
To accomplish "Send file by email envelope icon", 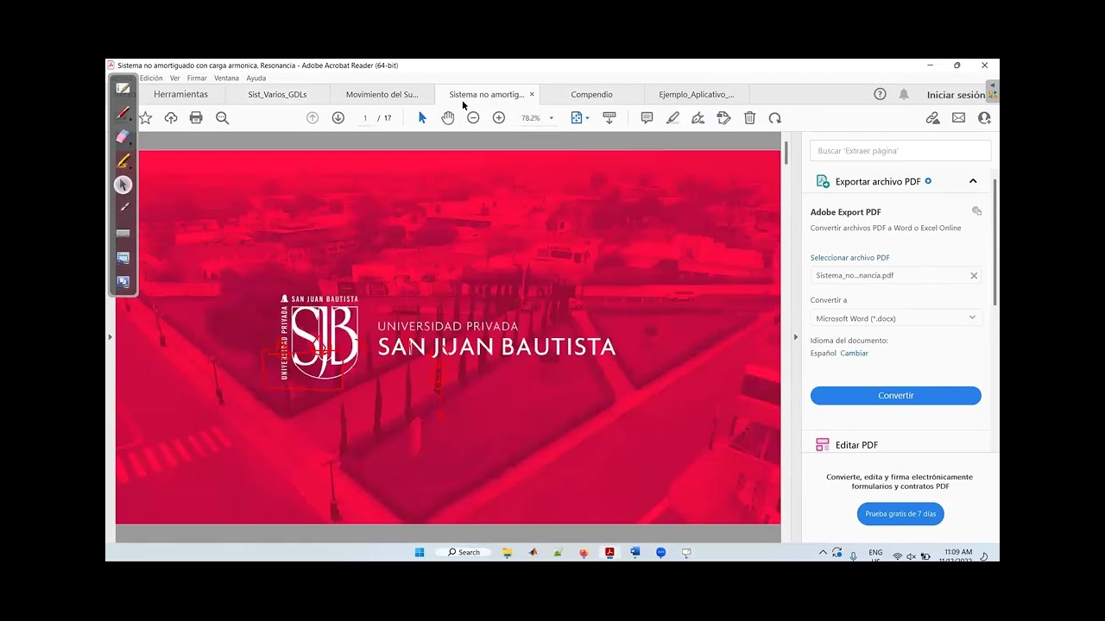I will [x=958, y=118].
